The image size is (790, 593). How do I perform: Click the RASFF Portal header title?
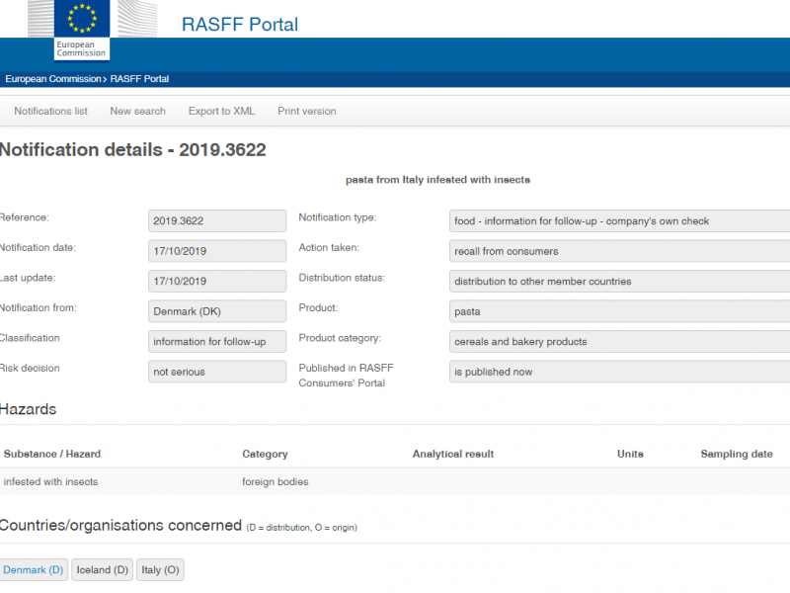coord(240,24)
